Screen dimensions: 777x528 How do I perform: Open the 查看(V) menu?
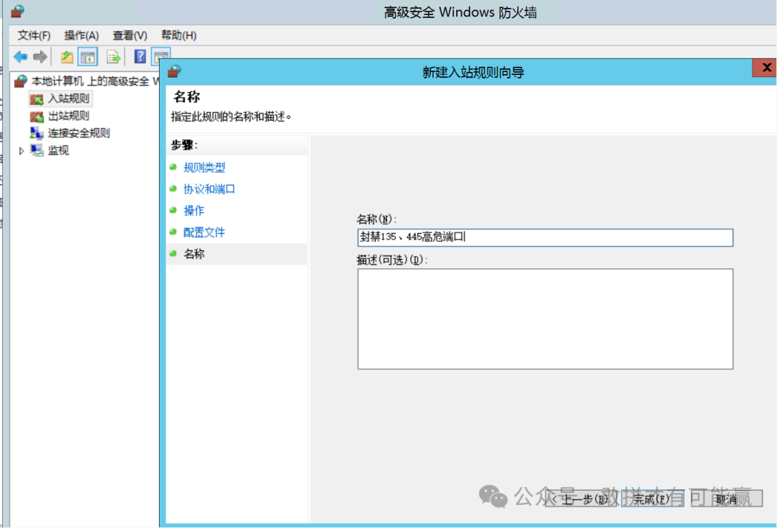[129, 36]
